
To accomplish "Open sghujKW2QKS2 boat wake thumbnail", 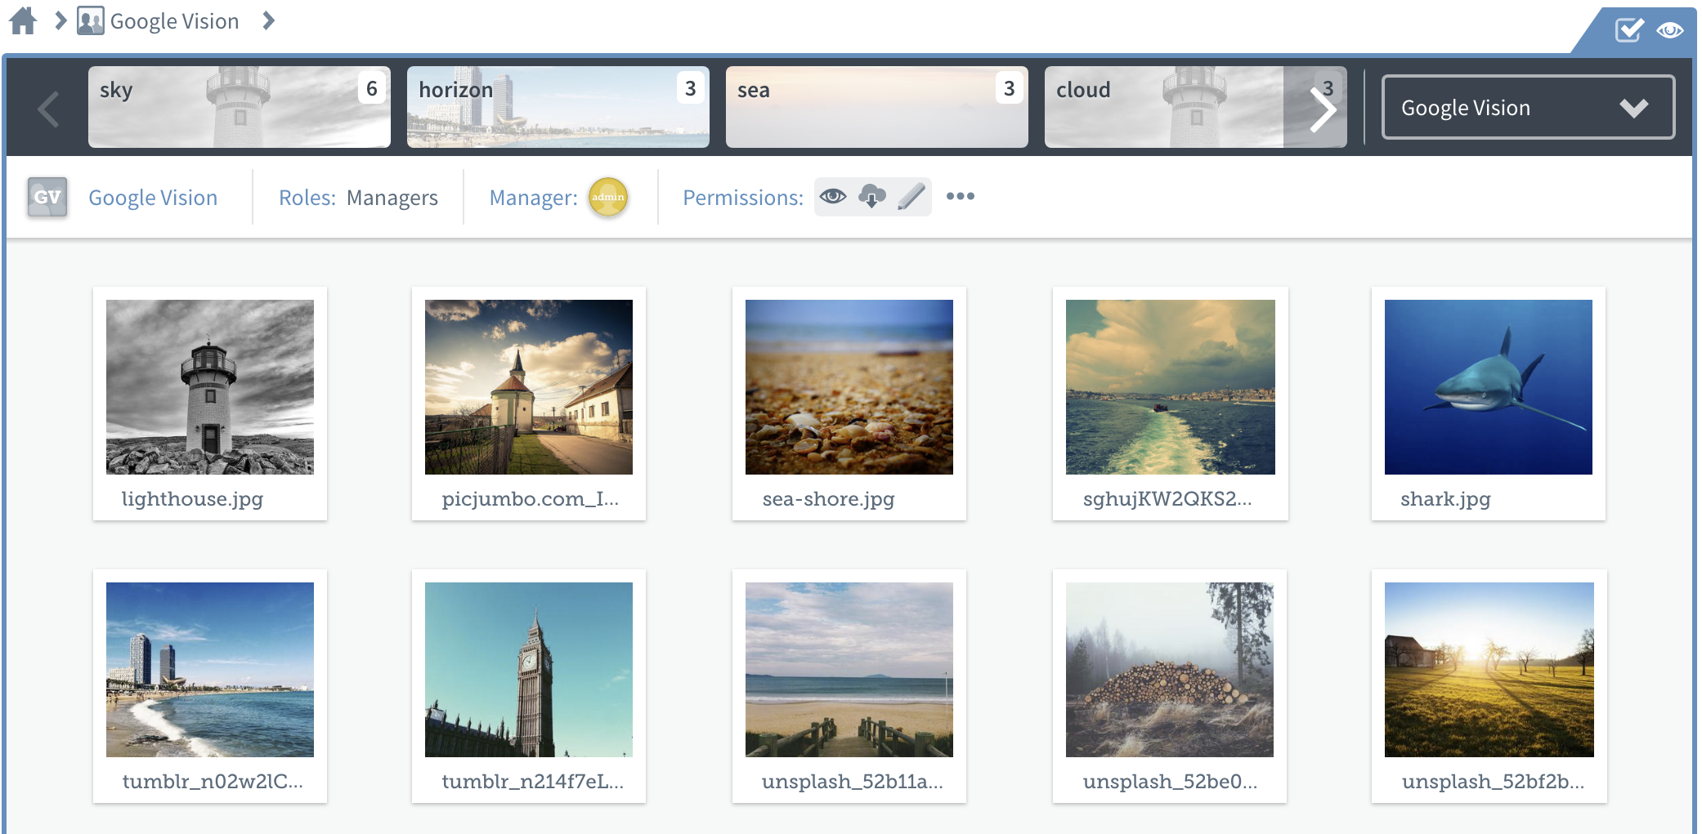I will [1171, 387].
